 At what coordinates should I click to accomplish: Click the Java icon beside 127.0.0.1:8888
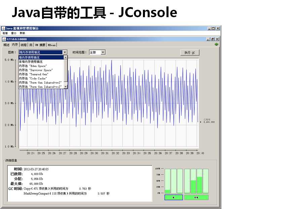tap(4, 39)
